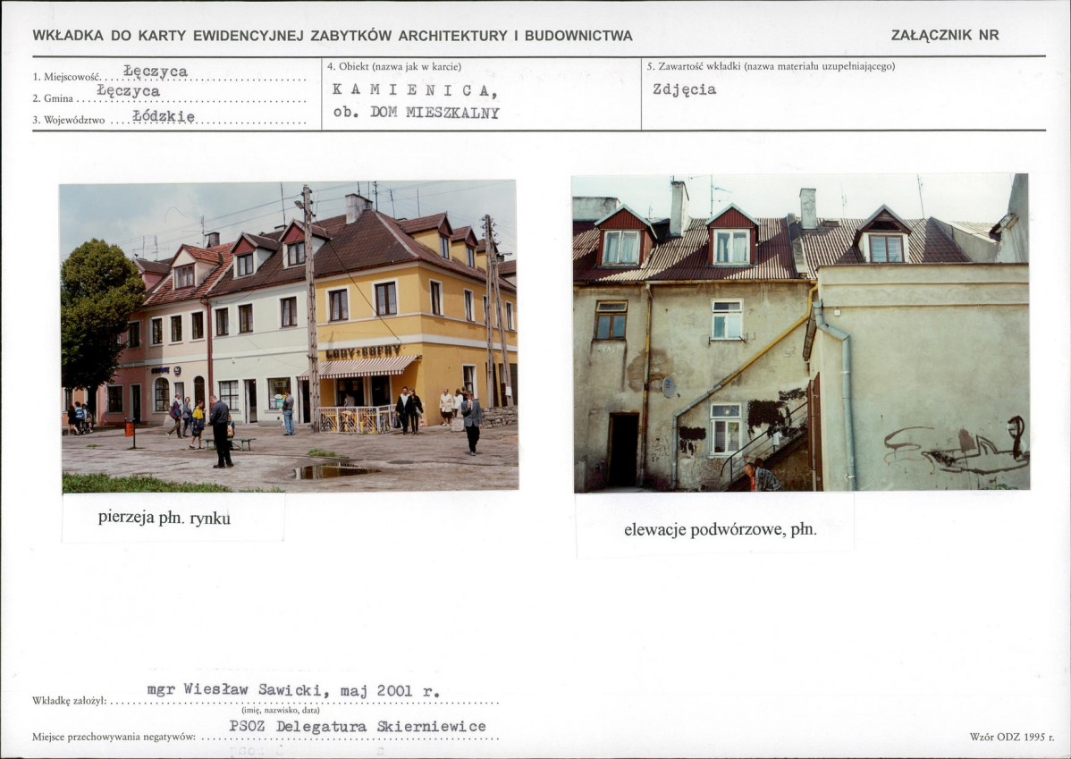Click 'PSOZ Delegatura Skierniewice' negatives location
Viewport: 1071px width, 759px height.
[358, 726]
